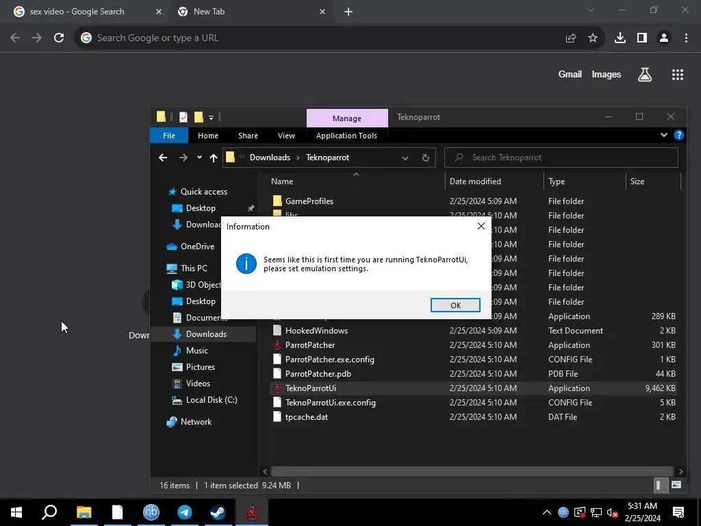Sort files by Date modified column
This screenshot has height=526, width=701.
pyautogui.click(x=475, y=181)
